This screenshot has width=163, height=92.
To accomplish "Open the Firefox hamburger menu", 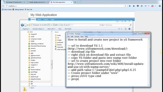I will pos(160,6).
